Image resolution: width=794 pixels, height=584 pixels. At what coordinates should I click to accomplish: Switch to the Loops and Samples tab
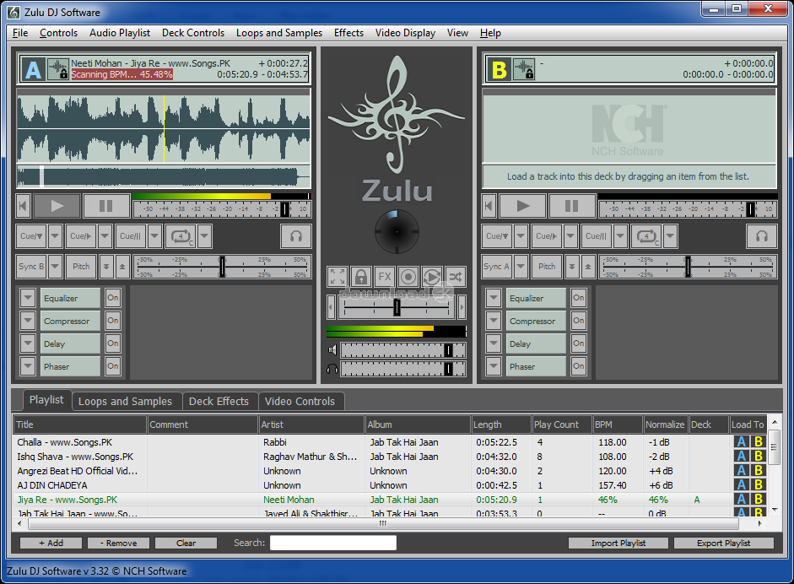tap(127, 401)
